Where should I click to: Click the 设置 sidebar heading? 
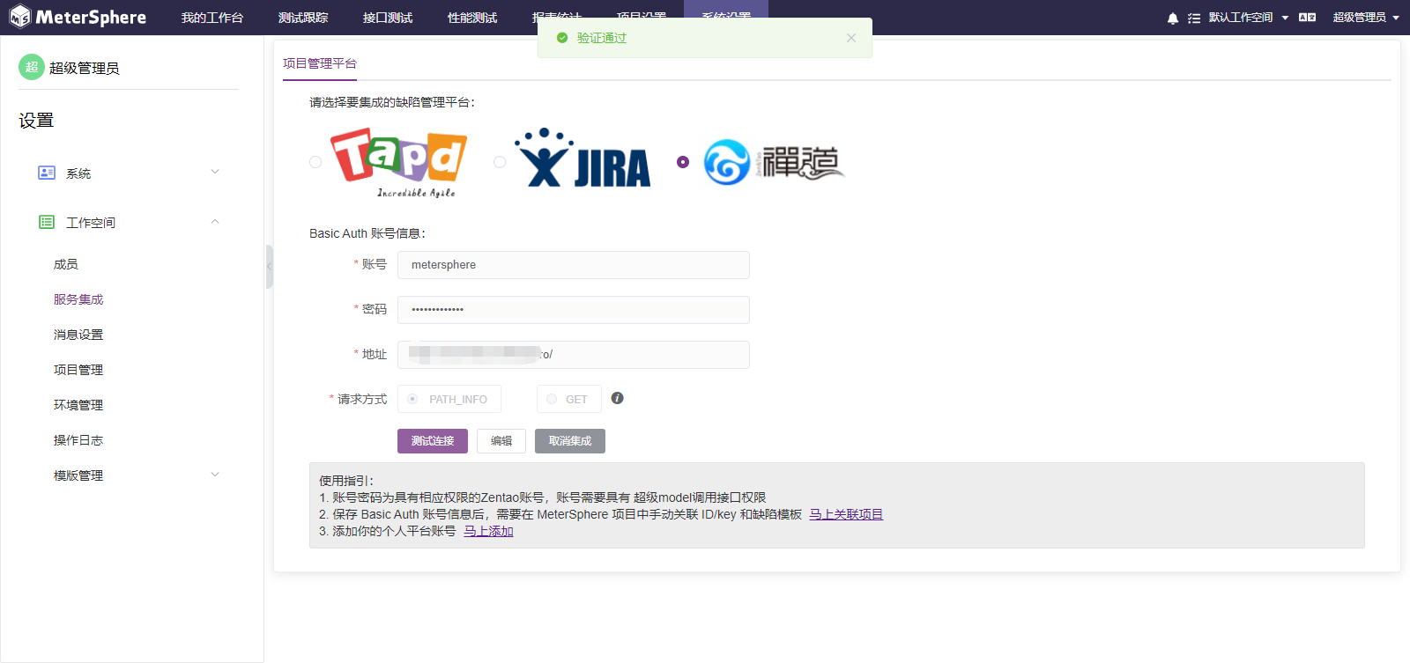(x=36, y=121)
